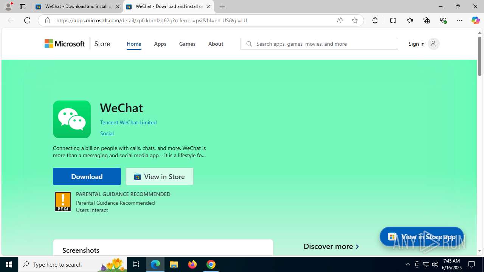484x272 pixels.
Task: Click View in Store button
Action: click(160, 176)
